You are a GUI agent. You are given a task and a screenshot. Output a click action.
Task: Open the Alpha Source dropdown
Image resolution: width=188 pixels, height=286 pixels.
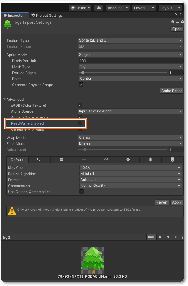(x=130, y=111)
